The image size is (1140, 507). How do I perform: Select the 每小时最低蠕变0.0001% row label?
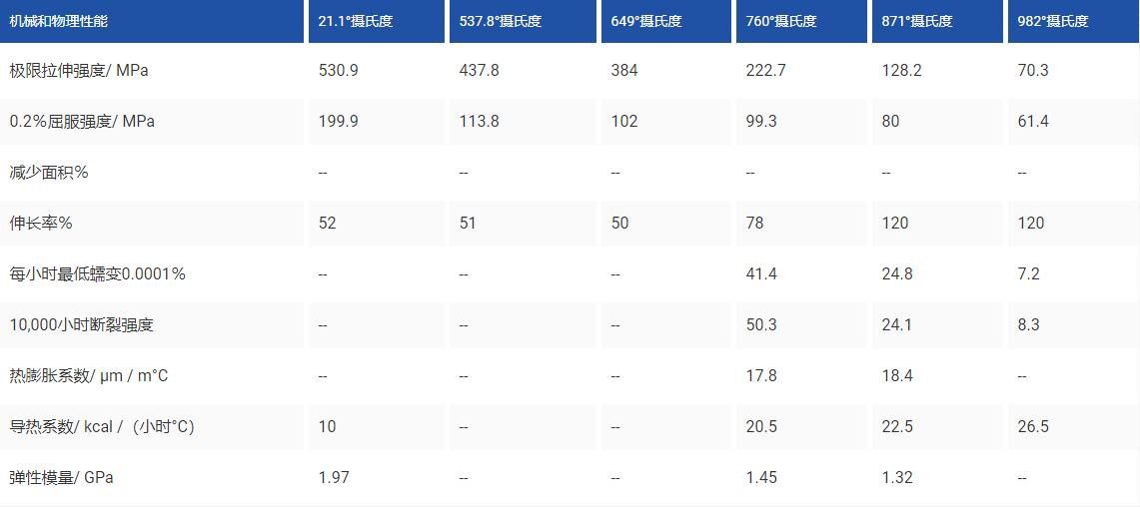pyautogui.click(x=98, y=274)
